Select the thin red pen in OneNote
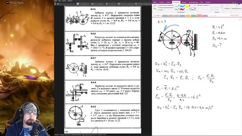This screenshot has width=242, height=136. coord(177,9)
